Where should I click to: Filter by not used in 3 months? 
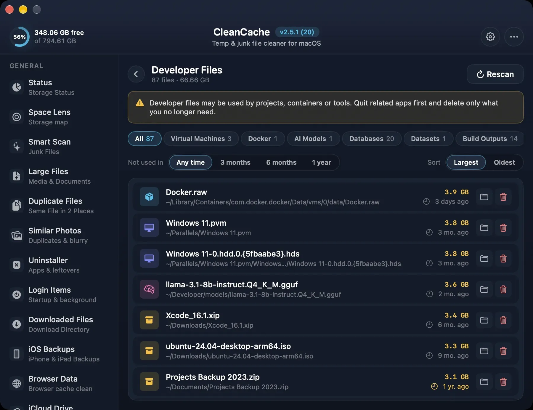point(235,162)
